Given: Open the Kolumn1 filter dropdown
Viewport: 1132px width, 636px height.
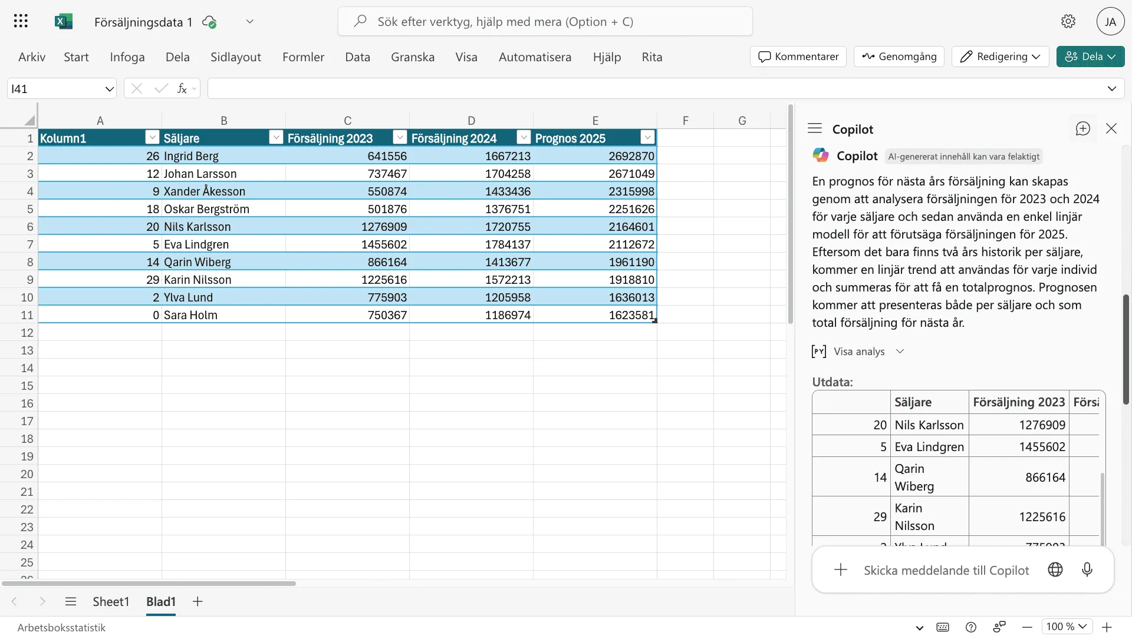Looking at the screenshot, I should pos(152,137).
